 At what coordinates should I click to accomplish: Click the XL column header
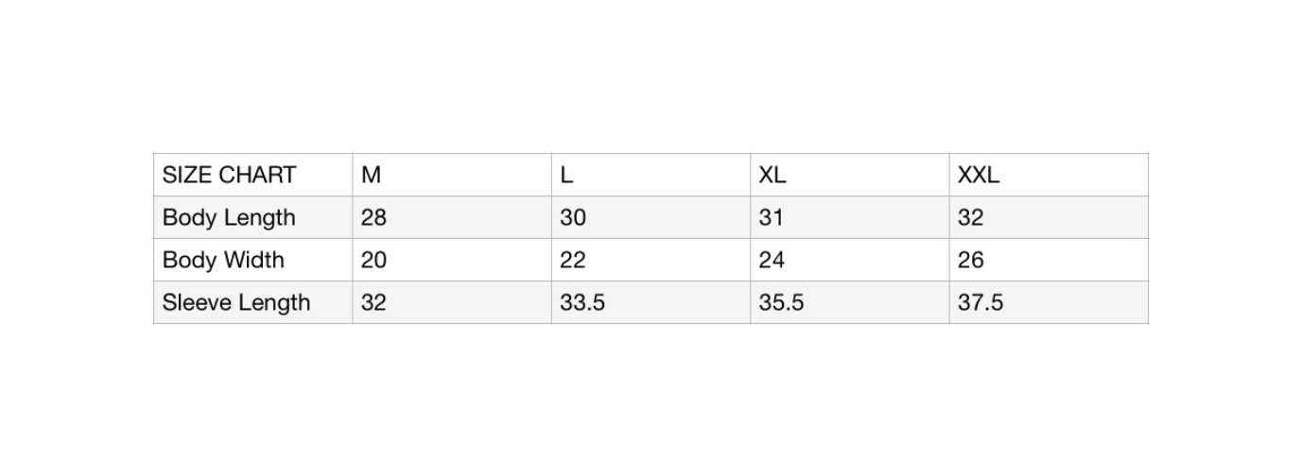[x=772, y=175]
